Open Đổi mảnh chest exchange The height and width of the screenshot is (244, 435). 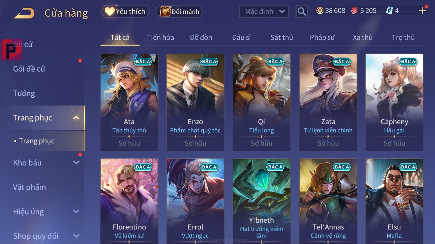[x=179, y=12]
